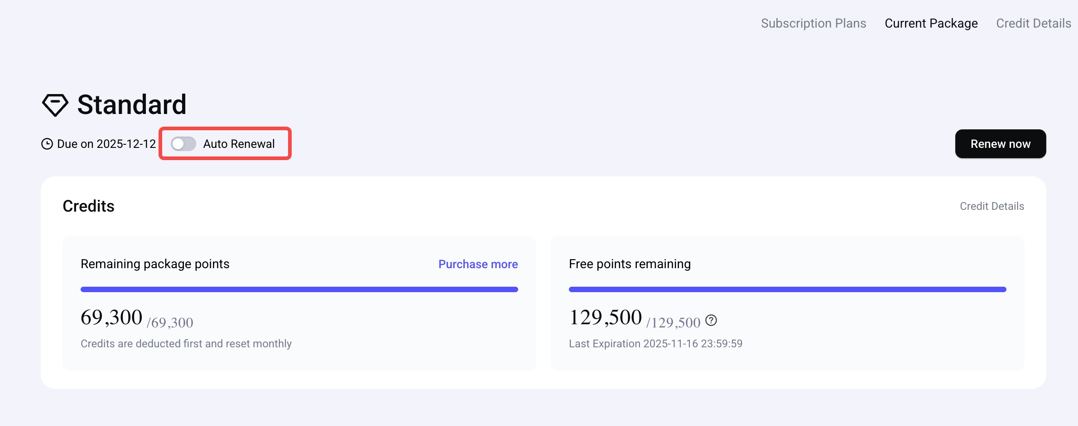This screenshot has width=1078, height=426.
Task: Click the Due on 2025-12-12 text
Action: [106, 144]
